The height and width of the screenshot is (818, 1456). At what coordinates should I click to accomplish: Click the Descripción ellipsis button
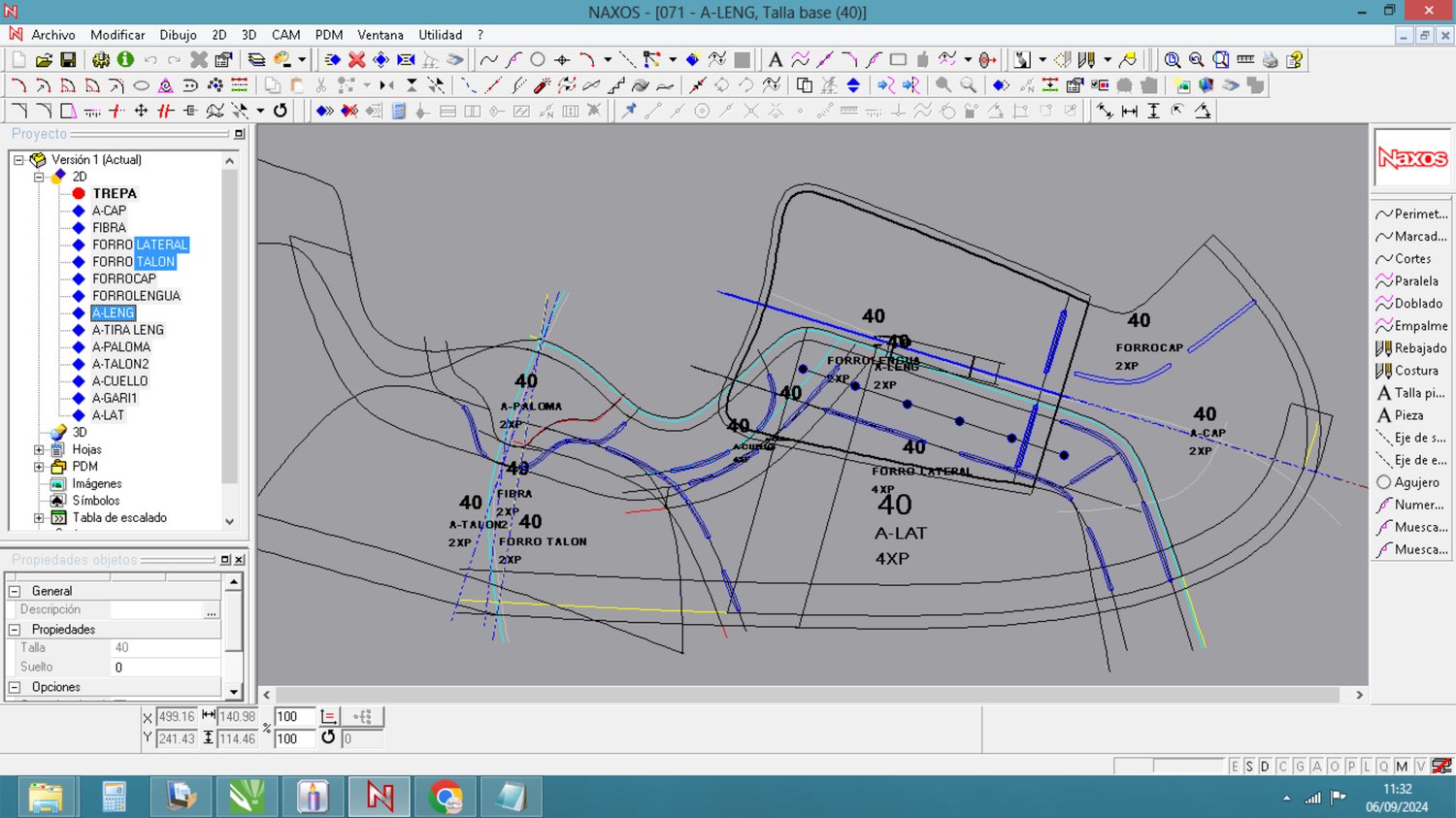click(212, 610)
